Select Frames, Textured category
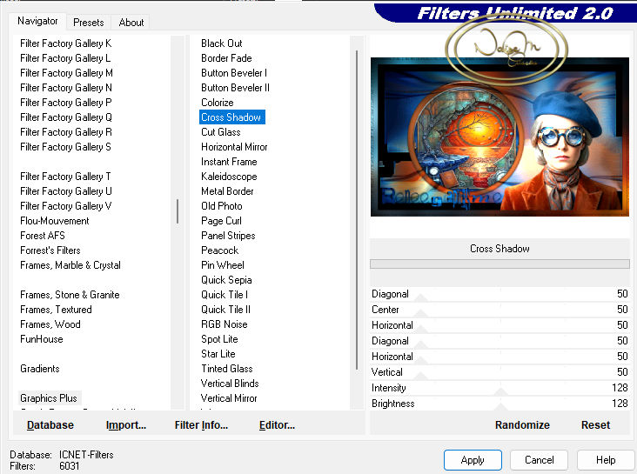 [56, 310]
